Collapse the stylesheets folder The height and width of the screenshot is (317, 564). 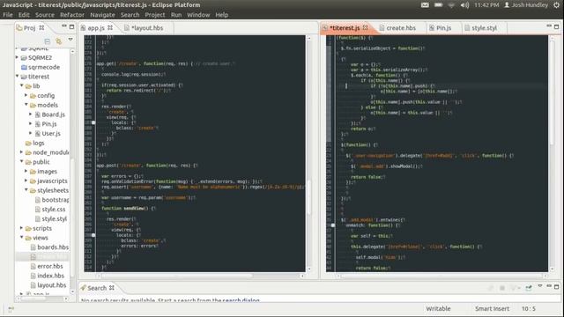click(x=26, y=190)
